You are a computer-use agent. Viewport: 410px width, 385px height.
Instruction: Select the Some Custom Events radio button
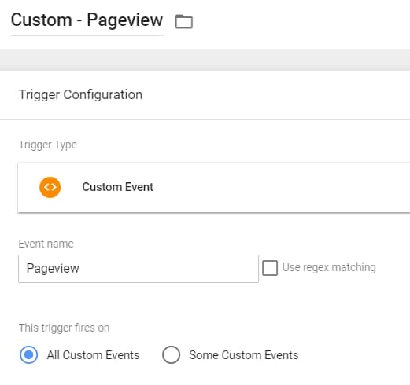point(171,355)
